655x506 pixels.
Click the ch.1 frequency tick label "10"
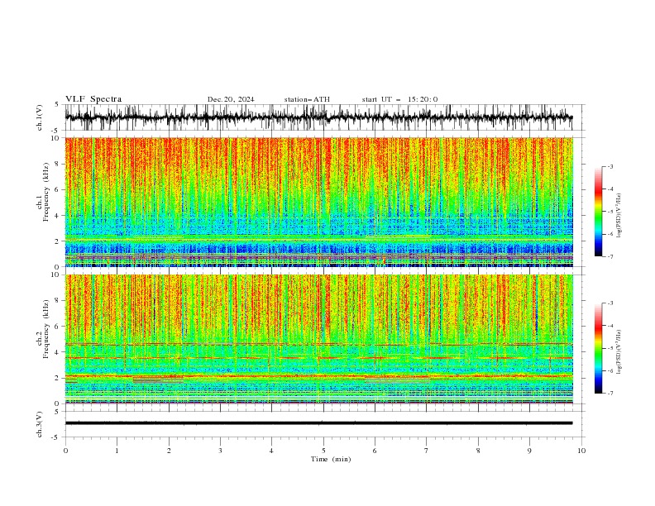[x=56, y=138]
